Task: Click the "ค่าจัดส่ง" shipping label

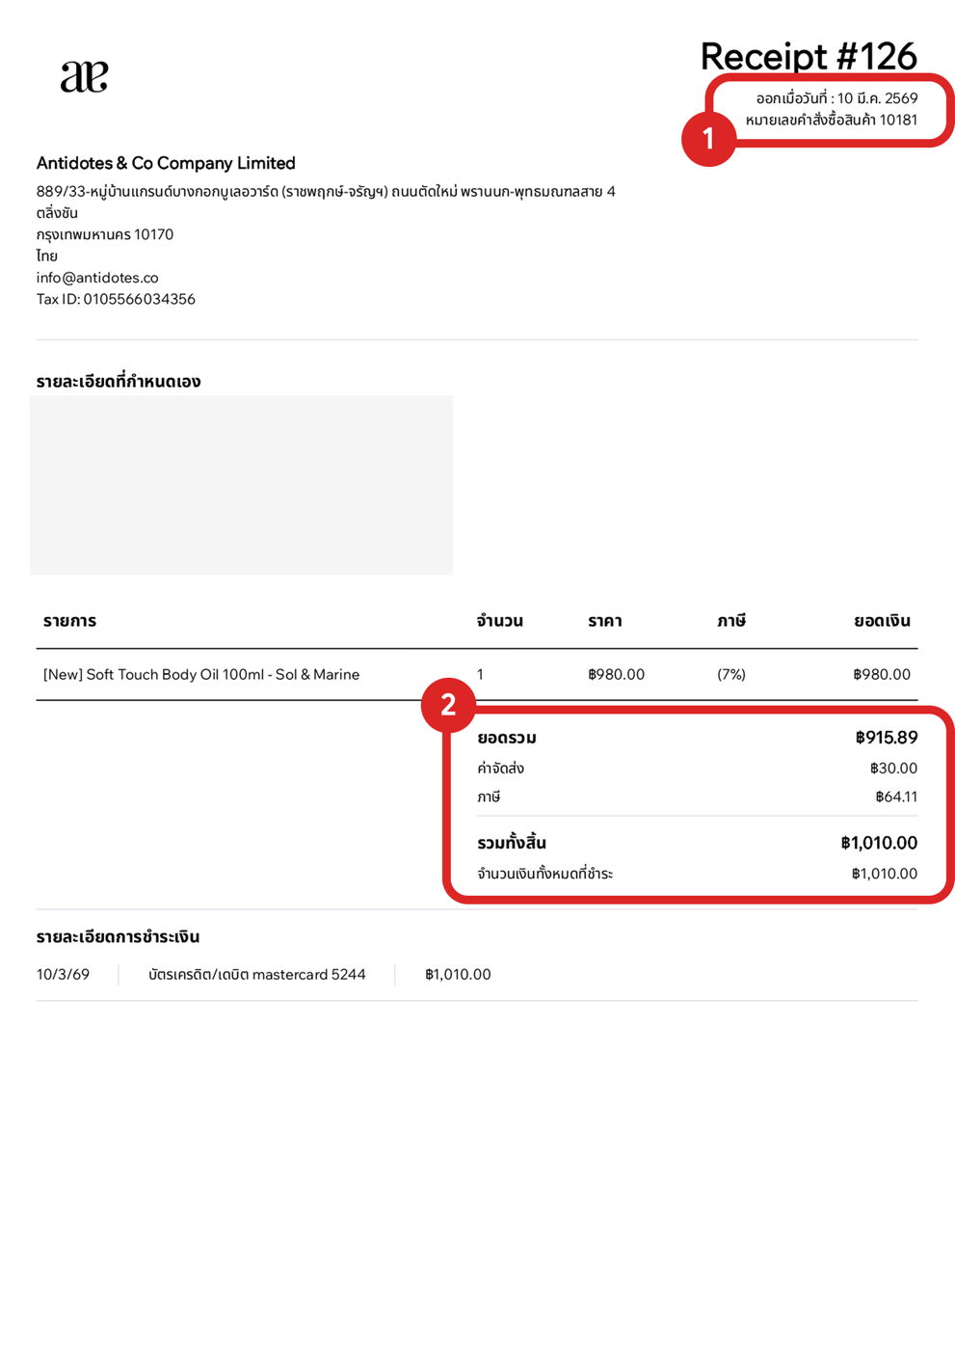Action: tap(501, 769)
